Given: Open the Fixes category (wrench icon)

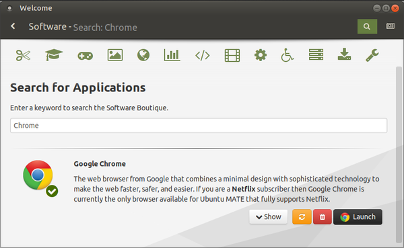Looking at the screenshot, I should point(372,55).
